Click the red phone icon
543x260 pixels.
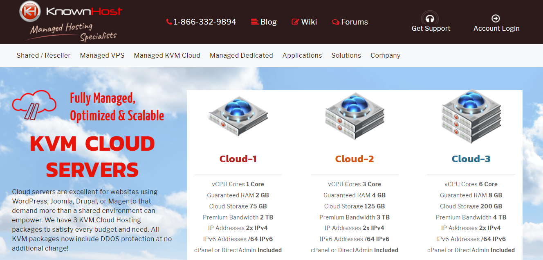(x=168, y=22)
